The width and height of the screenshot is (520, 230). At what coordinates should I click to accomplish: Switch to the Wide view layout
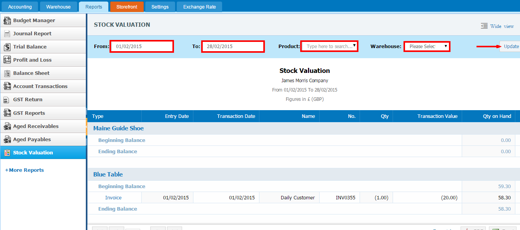[x=497, y=26]
